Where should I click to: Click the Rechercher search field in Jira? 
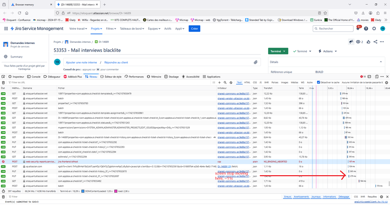point(333,28)
